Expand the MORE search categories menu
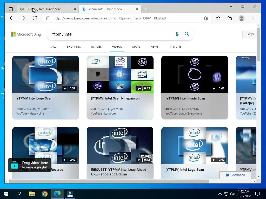266x199 pixels. pyautogui.click(x=175, y=47)
